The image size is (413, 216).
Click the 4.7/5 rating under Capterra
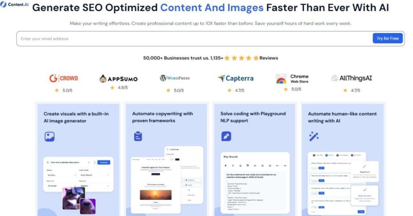point(236,90)
